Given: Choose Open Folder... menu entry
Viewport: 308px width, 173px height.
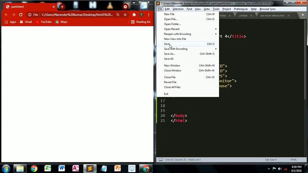Looking at the screenshot, I should click(x=188, y=24).
